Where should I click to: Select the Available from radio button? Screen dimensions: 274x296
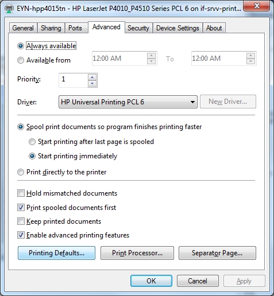(x=21, y=60)
